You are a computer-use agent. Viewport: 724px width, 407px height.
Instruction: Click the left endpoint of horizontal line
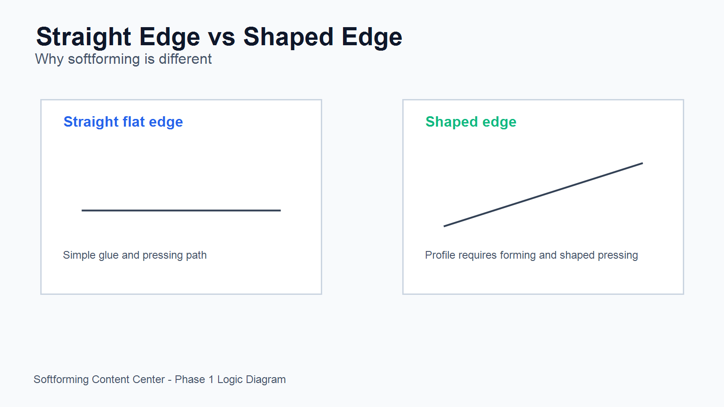coord(82,210)
